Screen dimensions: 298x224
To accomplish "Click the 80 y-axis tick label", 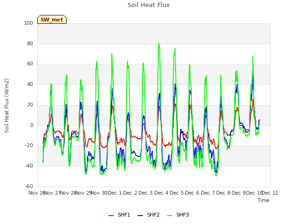I will tap(30, 43).
